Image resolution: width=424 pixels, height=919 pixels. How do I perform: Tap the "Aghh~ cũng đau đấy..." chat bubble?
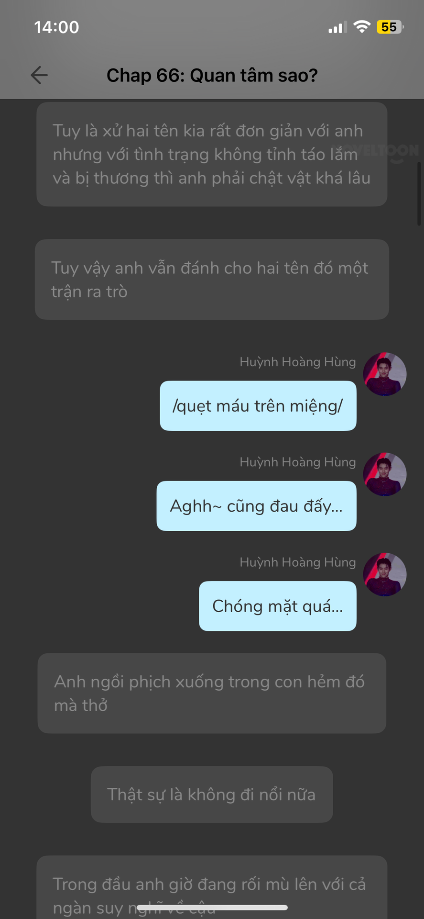(257, 506)
